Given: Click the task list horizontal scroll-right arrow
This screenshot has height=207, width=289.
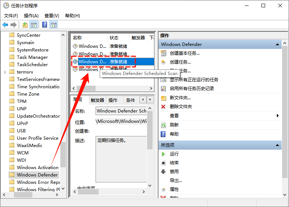Looking at the screenshot, I should click(151, 89).
